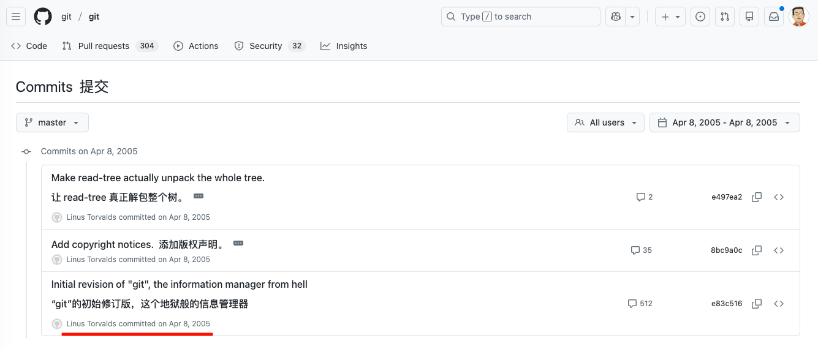Open the GitHub homepage logo
This screenshot has height=349, width=818.
(x=43, y=17)
